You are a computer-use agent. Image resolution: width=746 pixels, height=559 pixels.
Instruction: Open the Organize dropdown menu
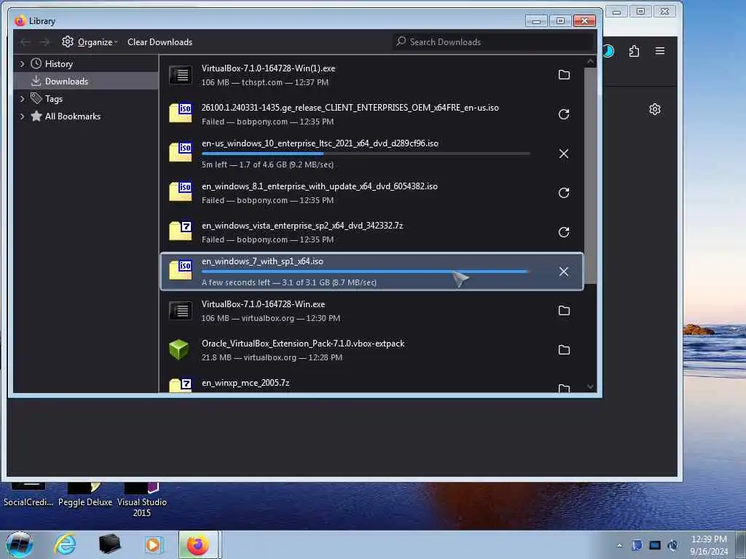click(x=90, y=41)
